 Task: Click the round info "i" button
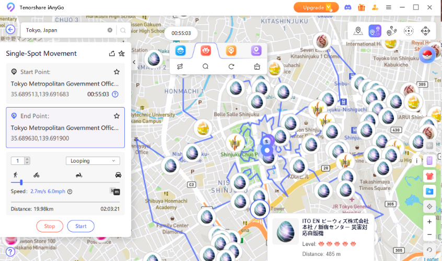pyautogui.click(x=416, y=161)
